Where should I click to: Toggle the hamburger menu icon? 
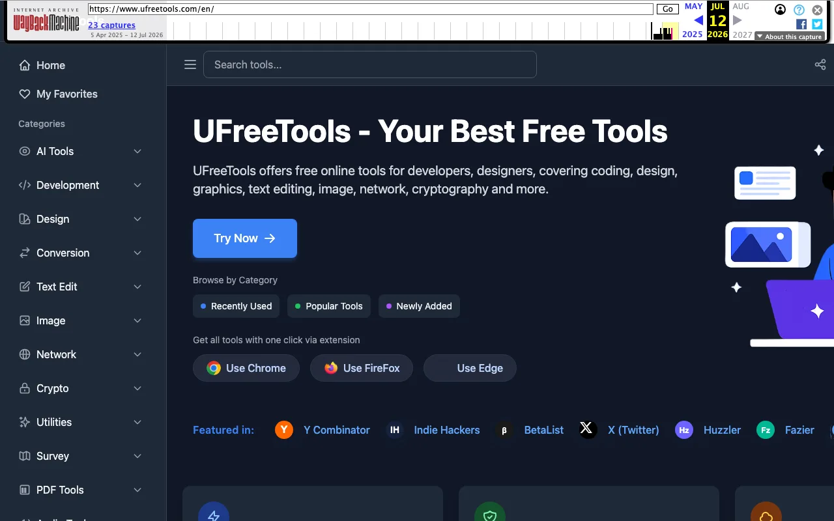190,64
